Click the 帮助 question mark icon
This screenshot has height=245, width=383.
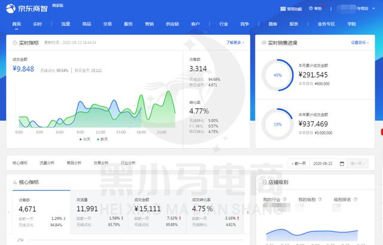(311, 8)
